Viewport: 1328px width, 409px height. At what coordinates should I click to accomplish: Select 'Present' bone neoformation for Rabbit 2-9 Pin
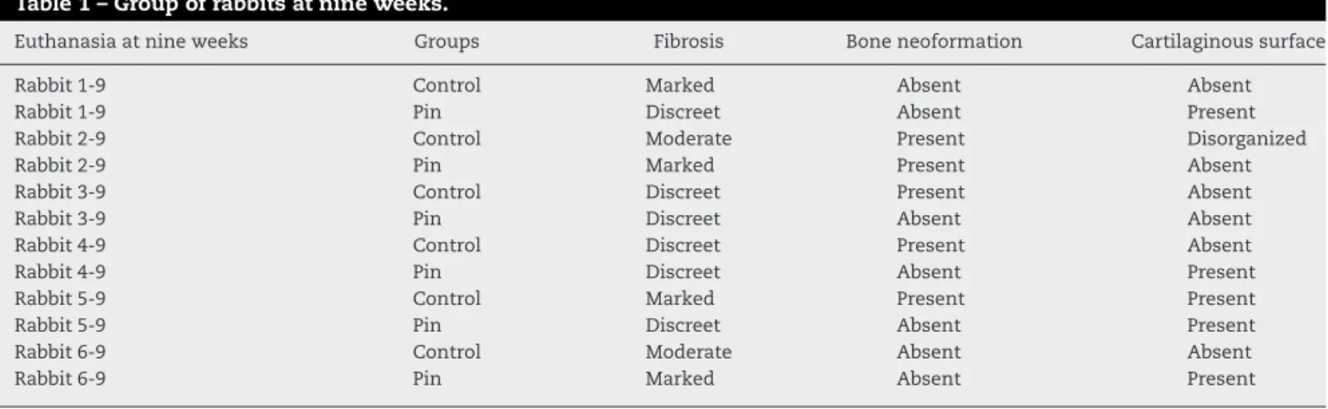(x=930, y=166)
